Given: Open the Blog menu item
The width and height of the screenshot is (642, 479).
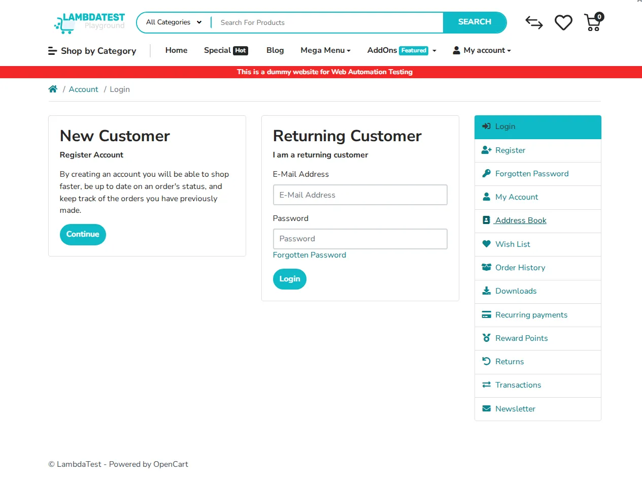Looking at the screenshot, I should point(275,50).
